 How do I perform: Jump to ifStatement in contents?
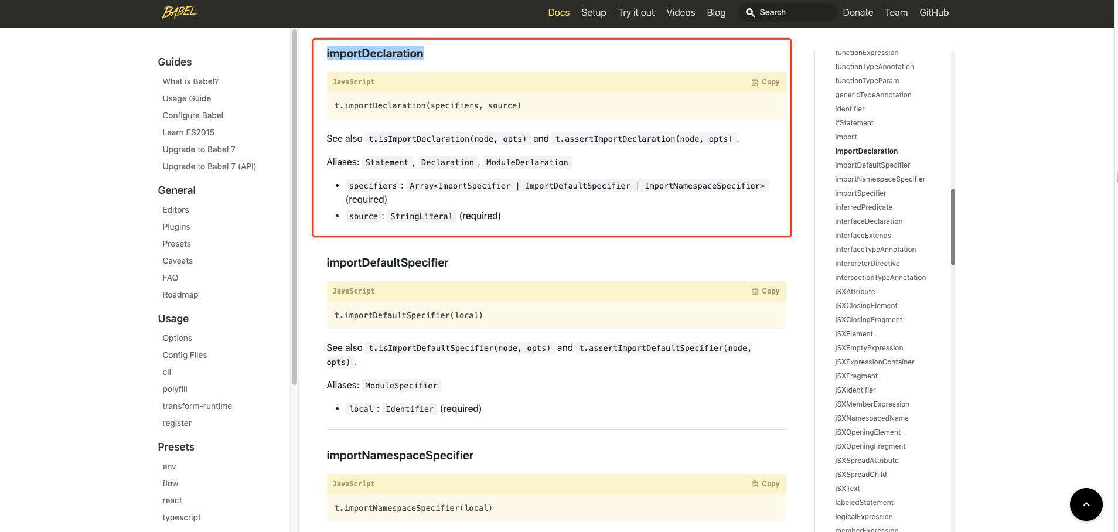[854, 123]
